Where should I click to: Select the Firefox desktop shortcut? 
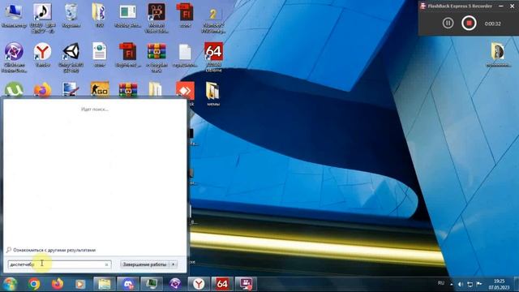(x=42, y=90)
